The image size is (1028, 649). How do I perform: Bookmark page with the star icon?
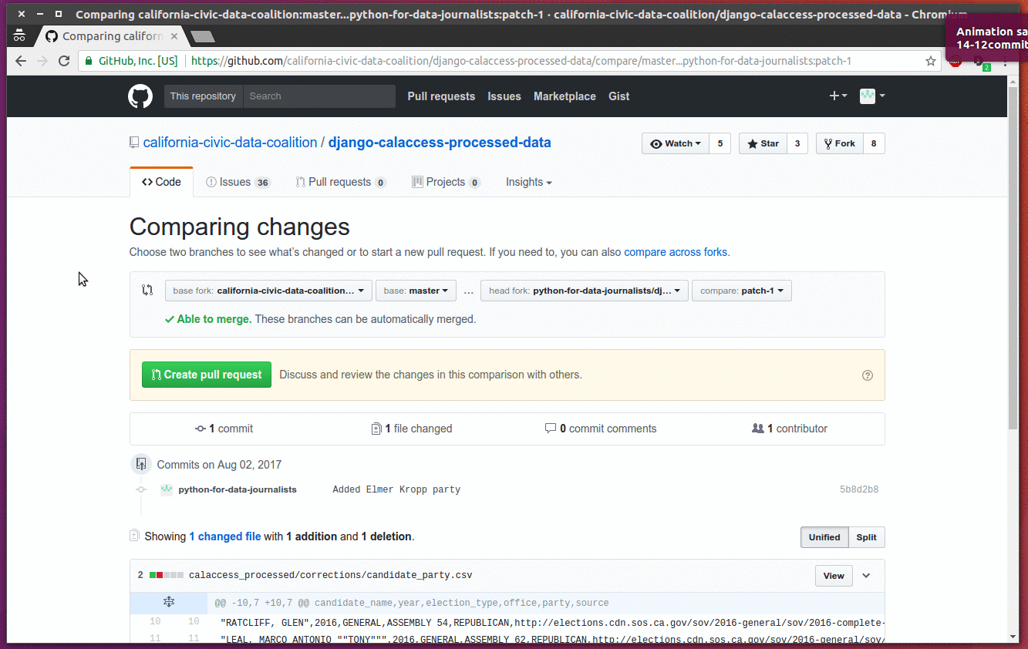(x=931, y=61)
